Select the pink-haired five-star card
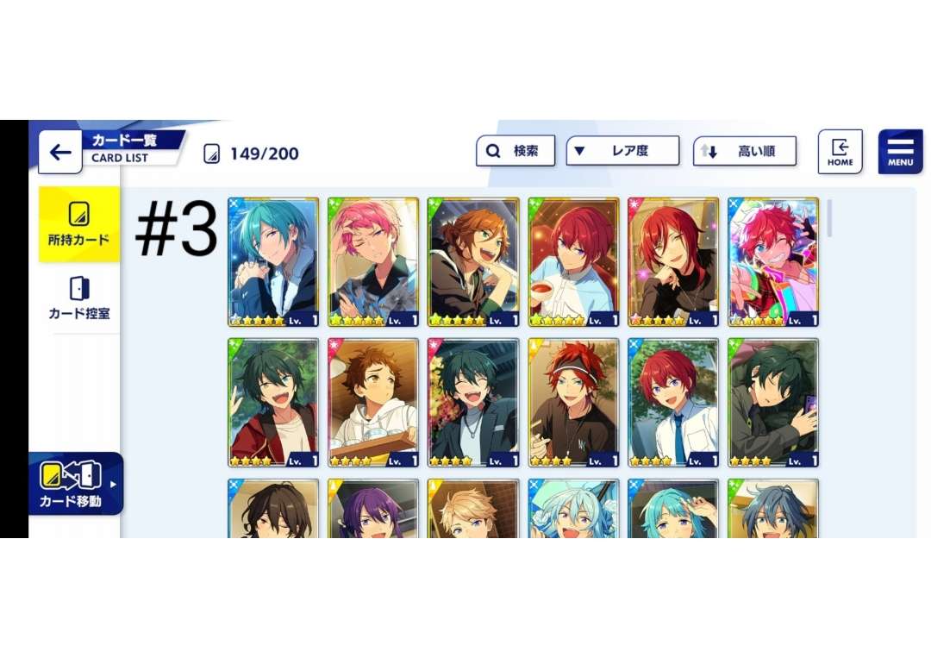Screen dimensions: 931x658 click(373, 262)
